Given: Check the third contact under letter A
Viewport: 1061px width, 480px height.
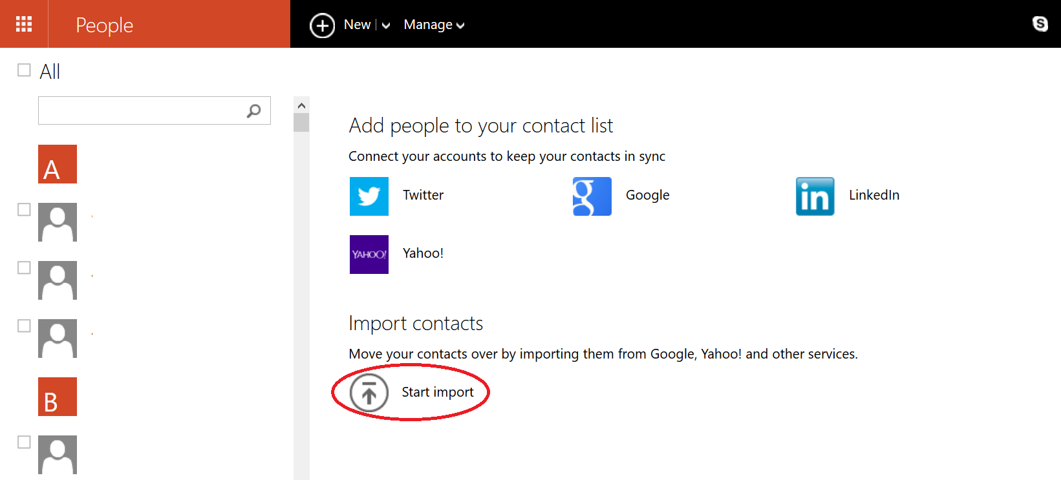Looking at the screenshot, I should [x=24, y=326].
